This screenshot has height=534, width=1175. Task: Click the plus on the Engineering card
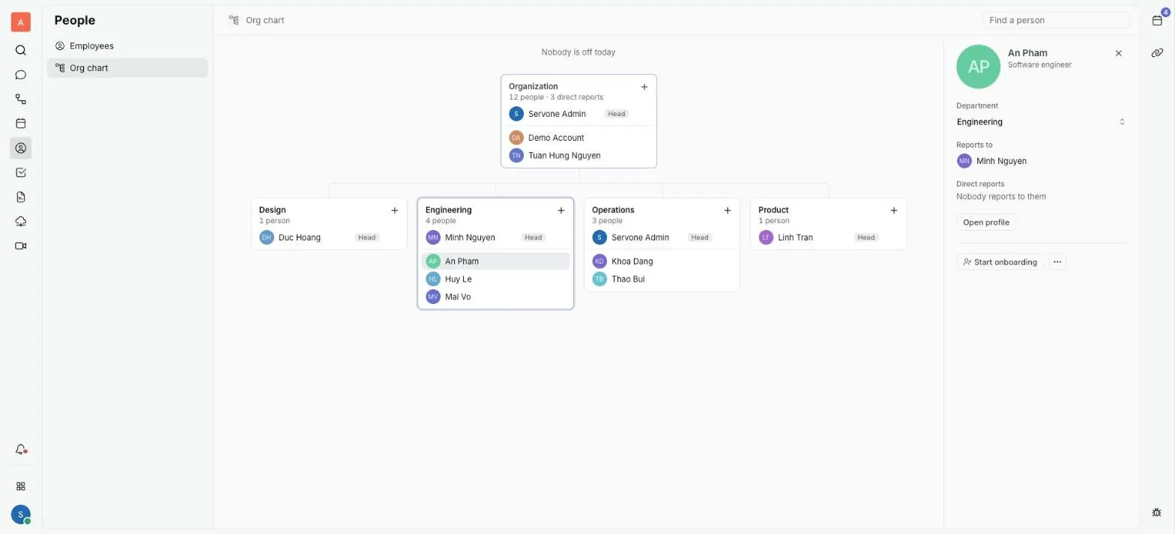561,210
